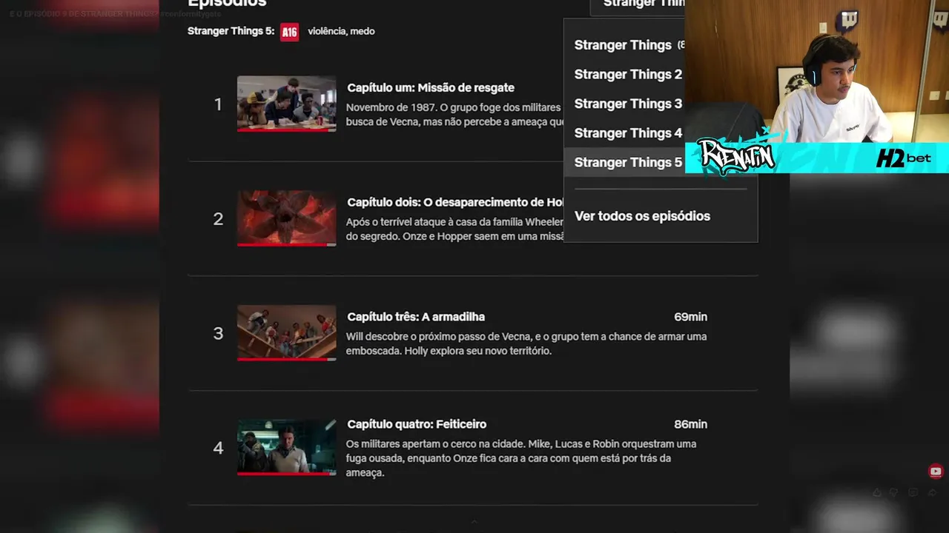Choose 'Ver todos os episódios' option

pos(642,216)
